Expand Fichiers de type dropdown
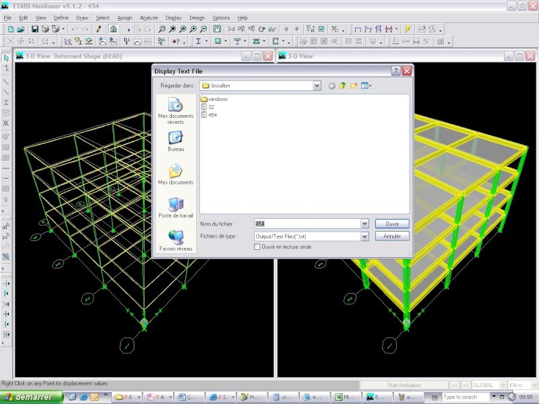The height and width of the screenshot is (404, 539). click(x=364, y=236)
